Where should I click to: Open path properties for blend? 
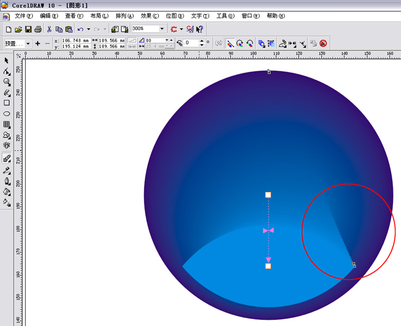303,44
